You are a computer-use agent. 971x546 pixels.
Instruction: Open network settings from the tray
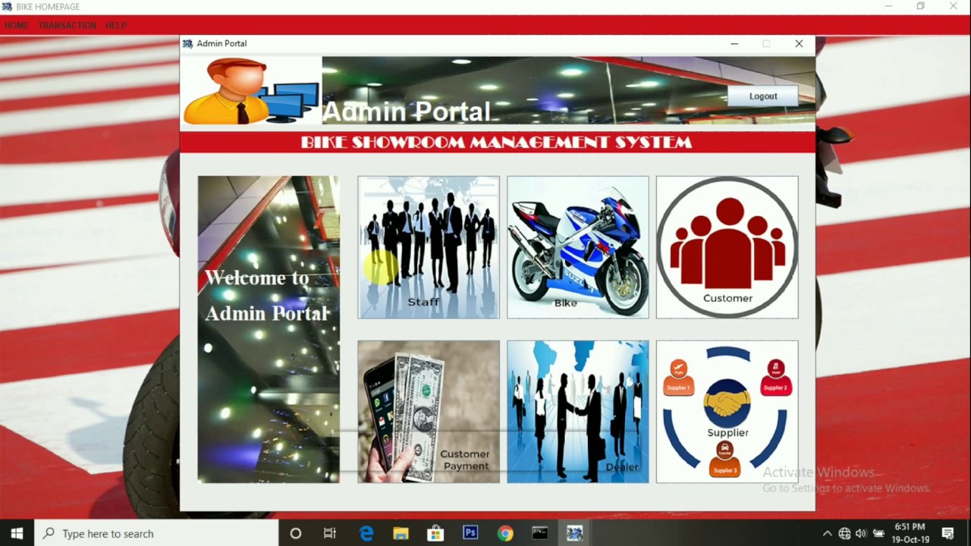844,533
